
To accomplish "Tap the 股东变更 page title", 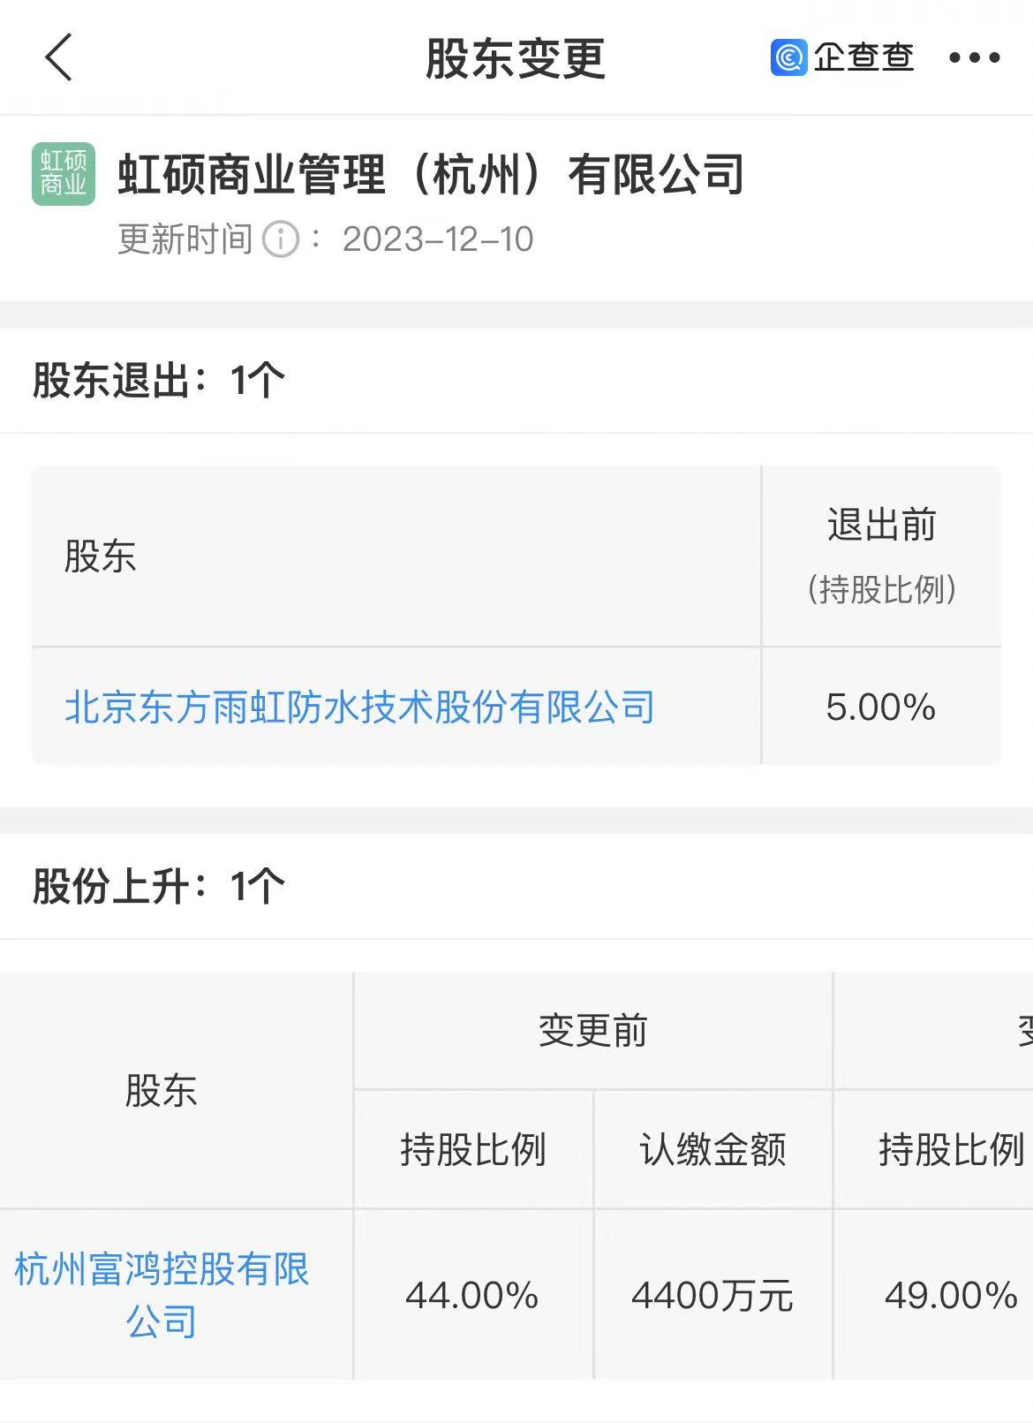I will click(516, 58).
